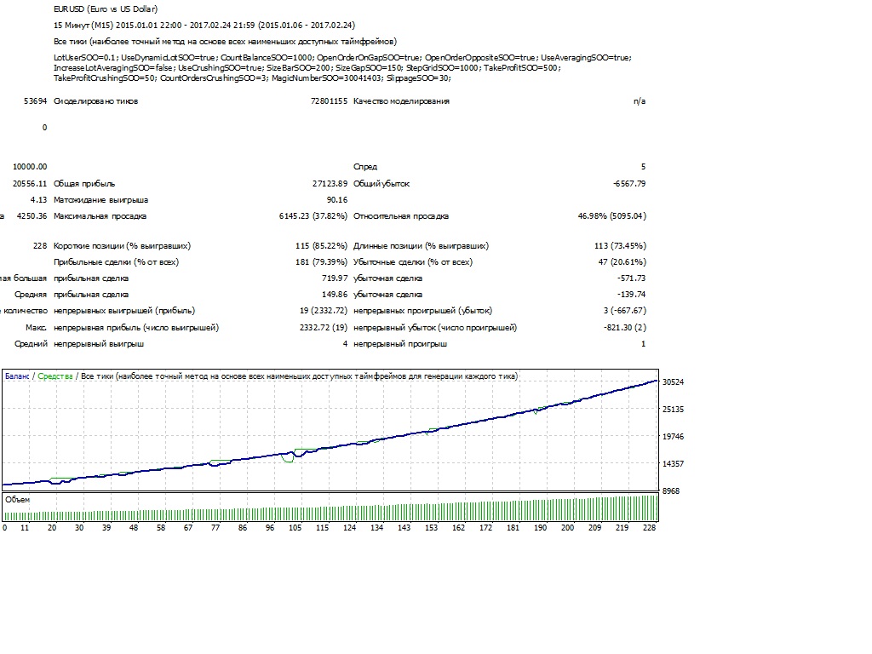This screenshot has width=872, height=654.
Task: Click the equity dip near trade 105
Action: (x=288, y=459)
